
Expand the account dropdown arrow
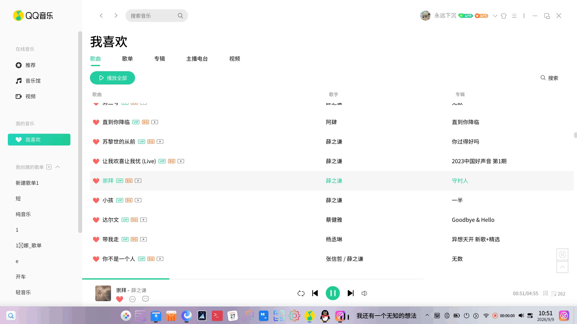495,16
